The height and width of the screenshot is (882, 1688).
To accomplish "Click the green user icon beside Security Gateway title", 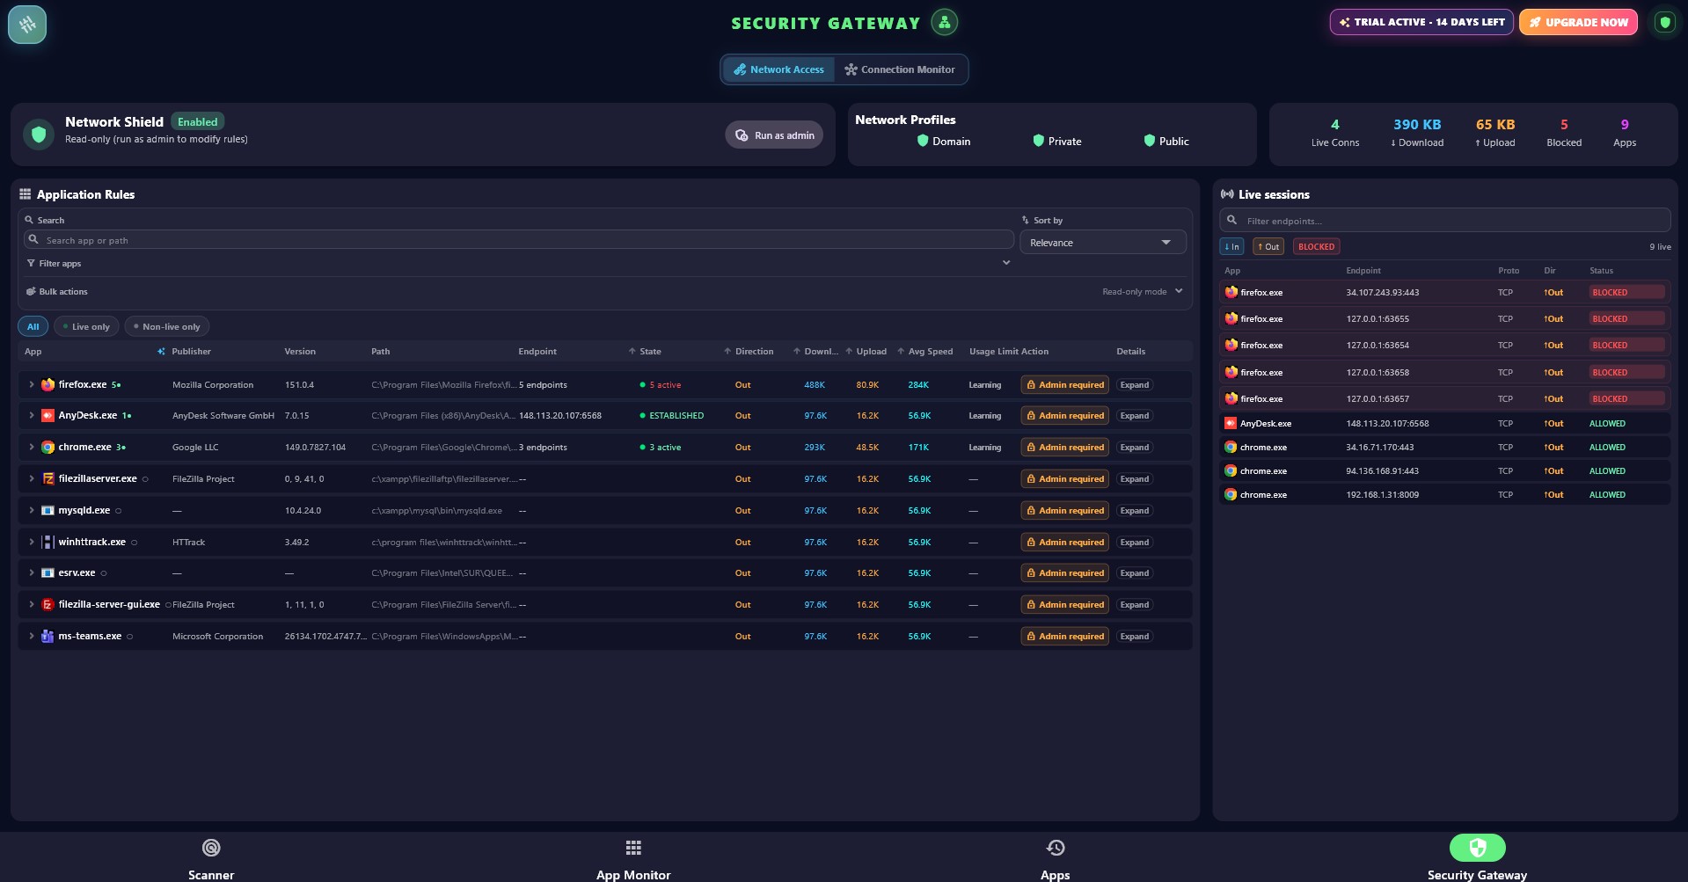I will coord(945,22).
